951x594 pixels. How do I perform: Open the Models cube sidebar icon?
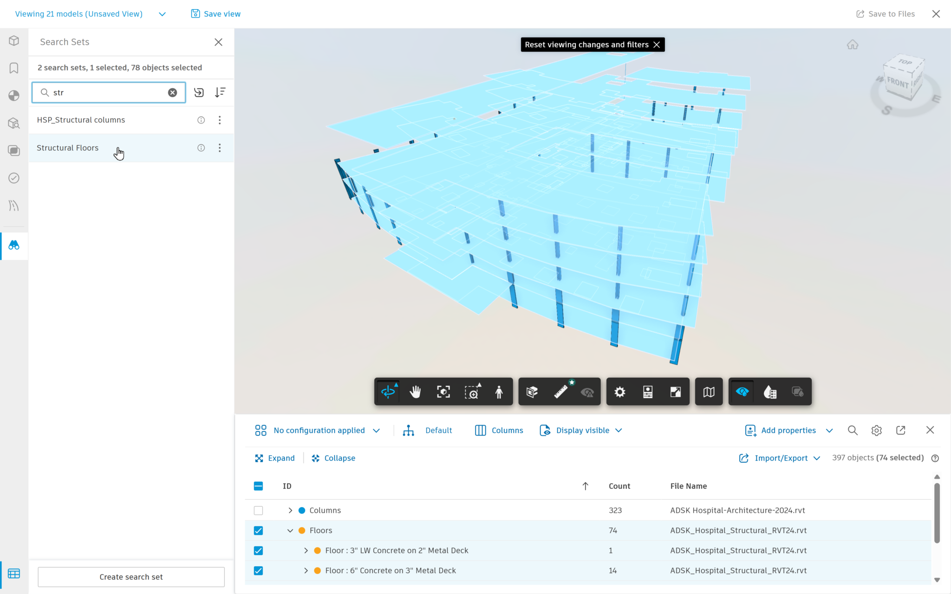coord(14,41)
